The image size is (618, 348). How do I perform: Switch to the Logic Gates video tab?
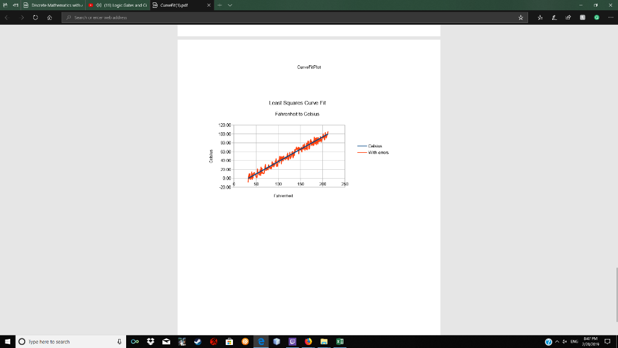(x=121, y=5)
